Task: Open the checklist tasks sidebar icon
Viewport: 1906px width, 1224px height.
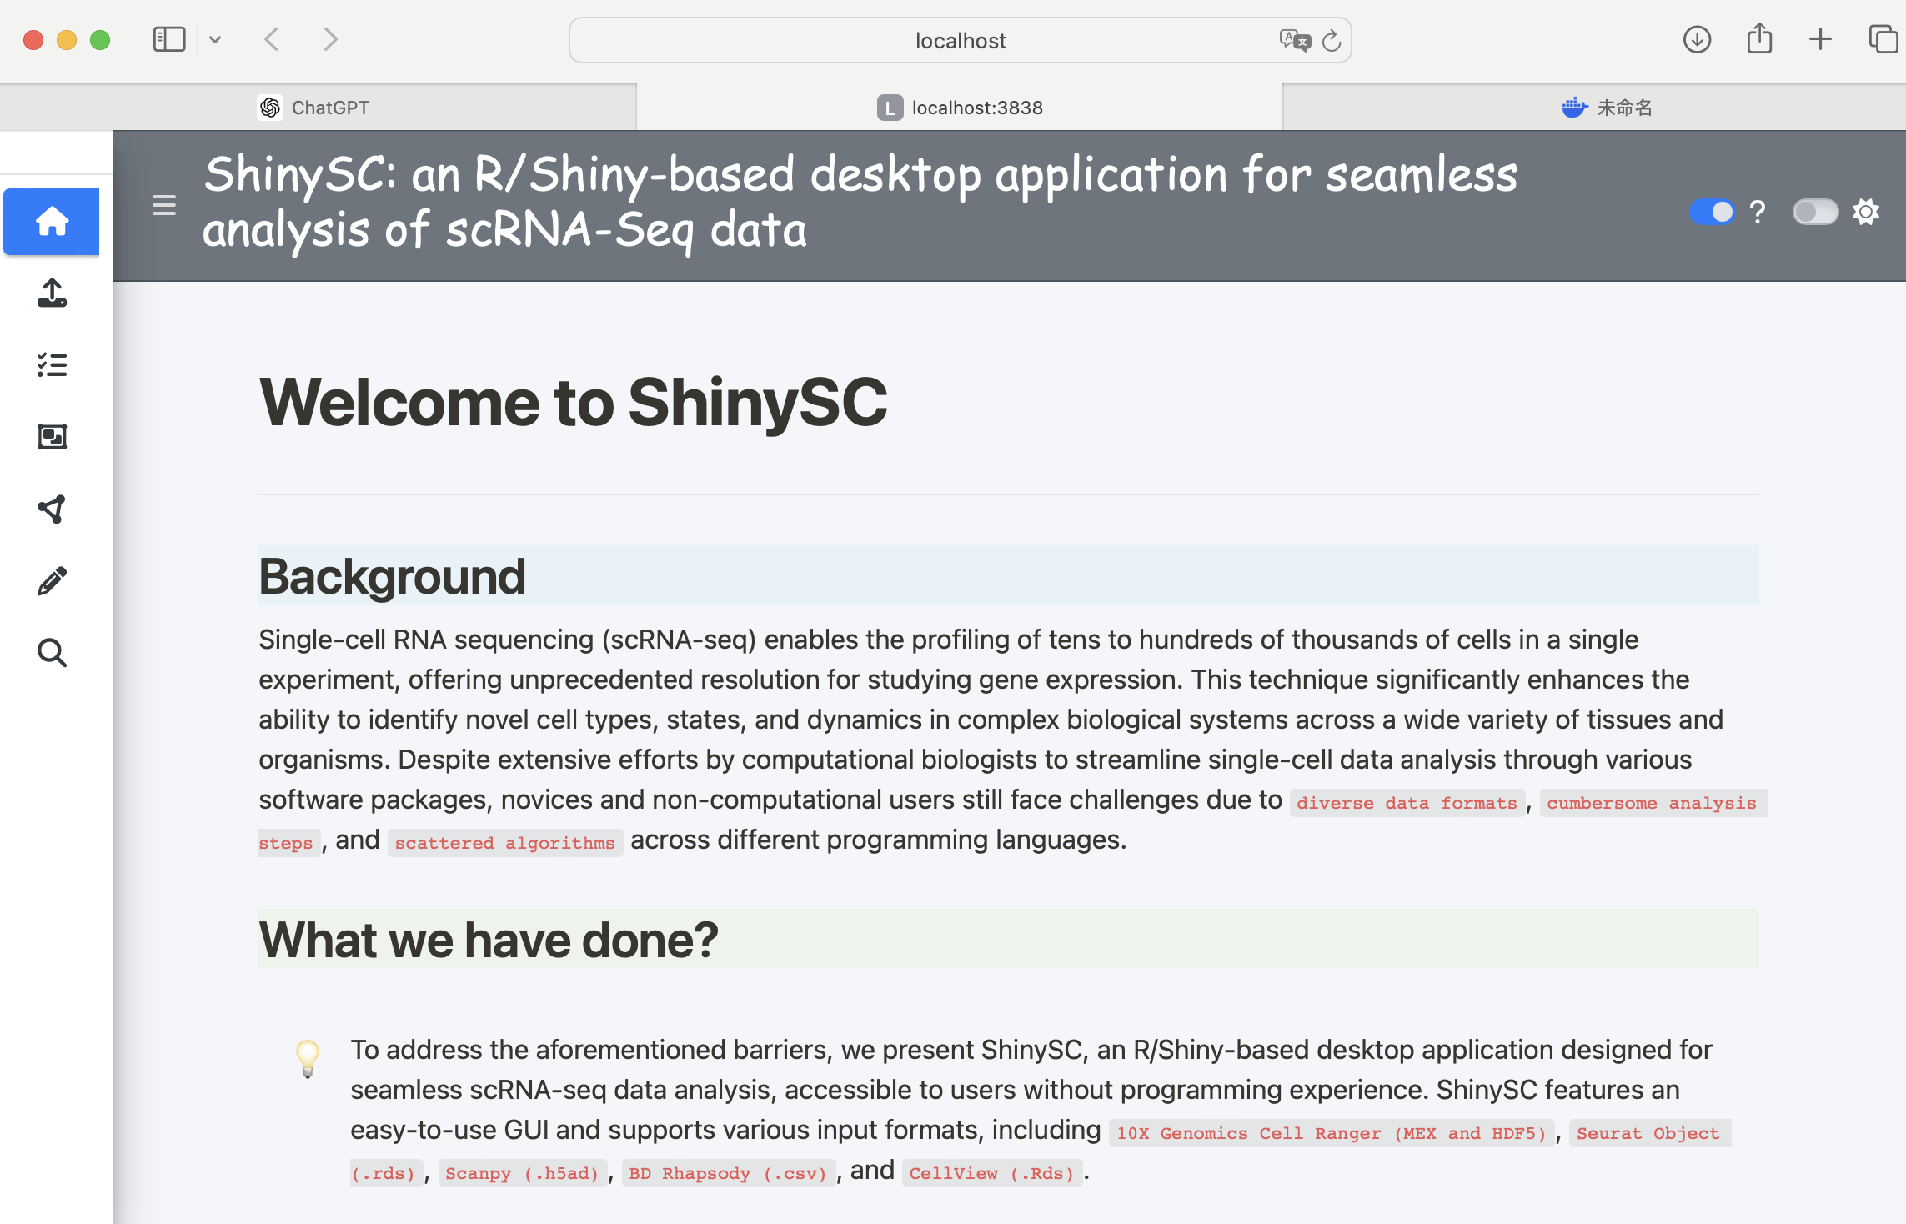Action: click(x=52, y=365)
